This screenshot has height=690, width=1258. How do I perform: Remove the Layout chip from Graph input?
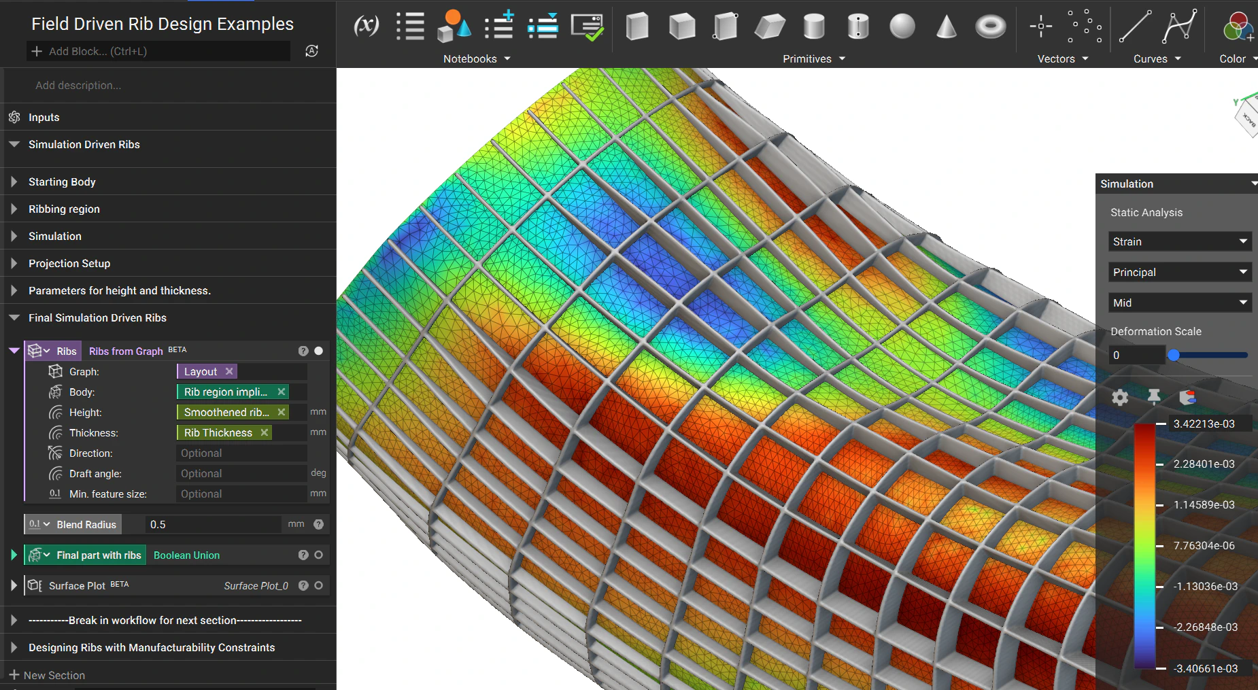coord(229,371)
